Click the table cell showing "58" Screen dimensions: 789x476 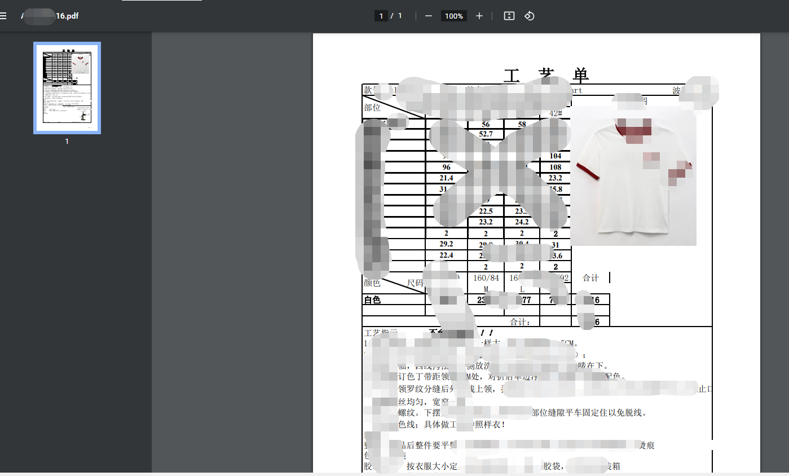point(522,124)
